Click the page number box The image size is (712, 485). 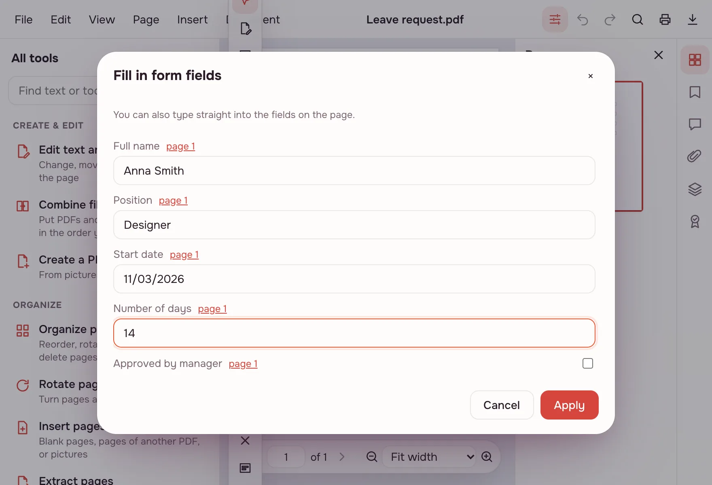point(286,457)
